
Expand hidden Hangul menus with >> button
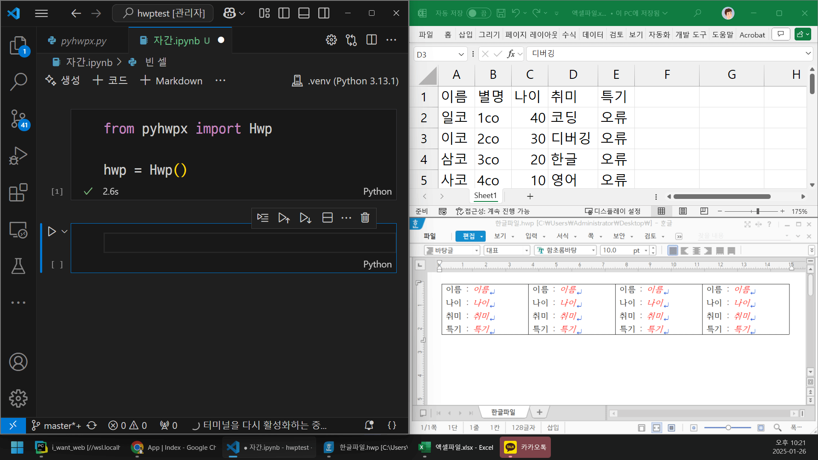click(x=679, y=236)
